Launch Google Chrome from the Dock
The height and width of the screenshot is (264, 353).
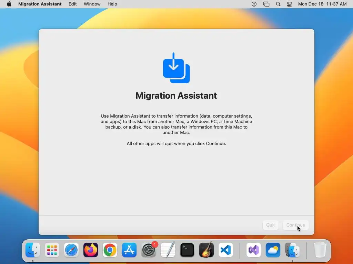pyautogui.click(x=110, y=250)
